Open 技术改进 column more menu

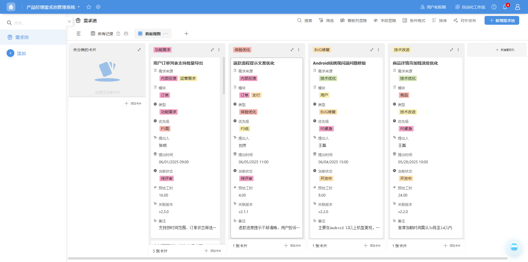click(458, 50)
